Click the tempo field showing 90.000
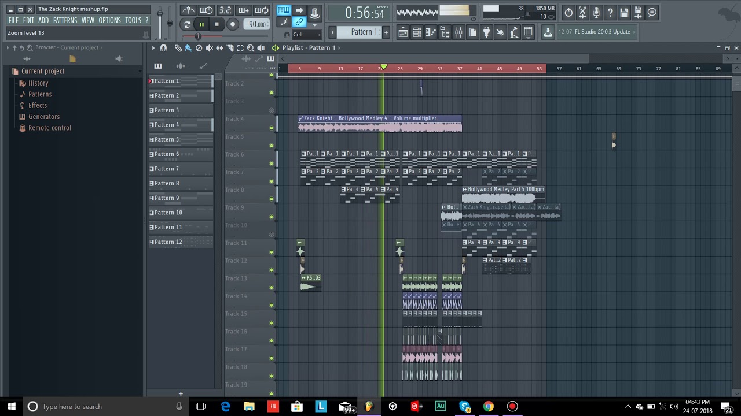The height and width of the screenshot is (416, 741). 257,24
